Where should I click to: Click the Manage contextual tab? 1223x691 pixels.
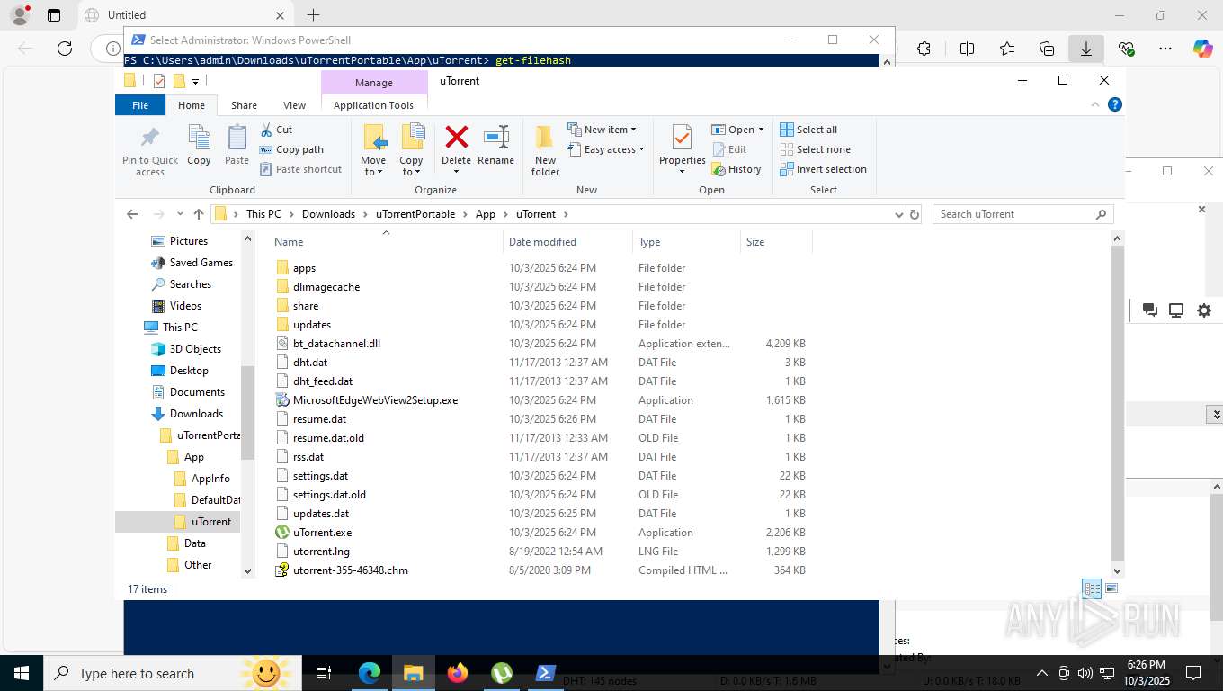[373, 83]
